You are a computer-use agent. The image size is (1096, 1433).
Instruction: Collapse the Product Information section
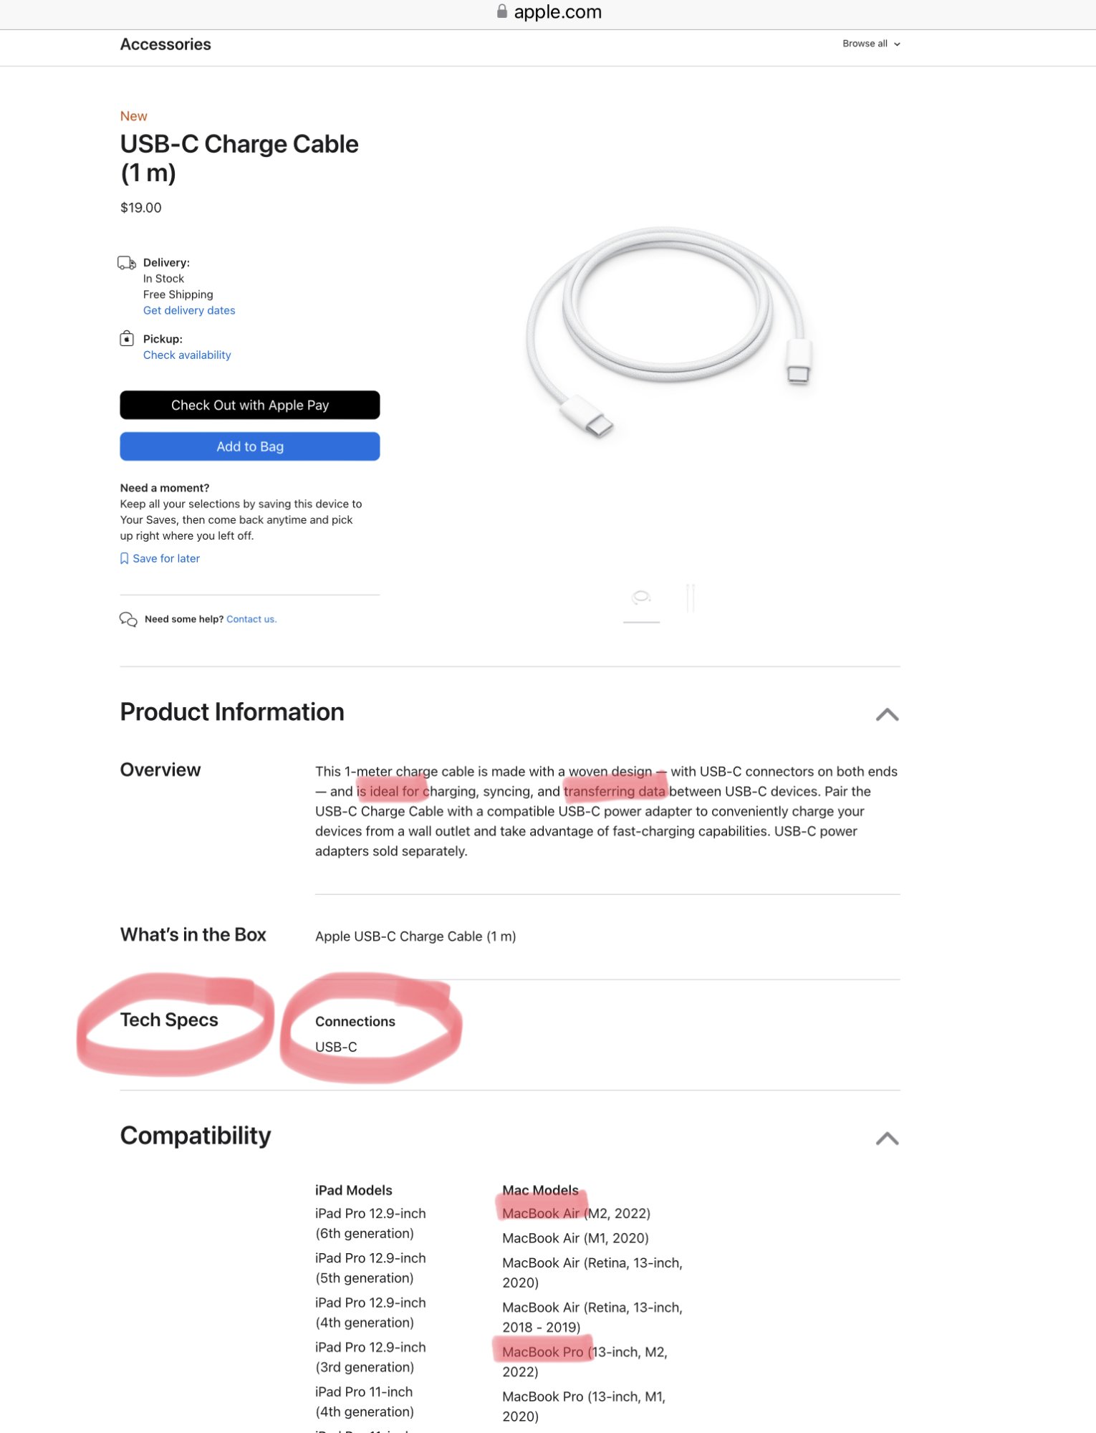[887, 714]
